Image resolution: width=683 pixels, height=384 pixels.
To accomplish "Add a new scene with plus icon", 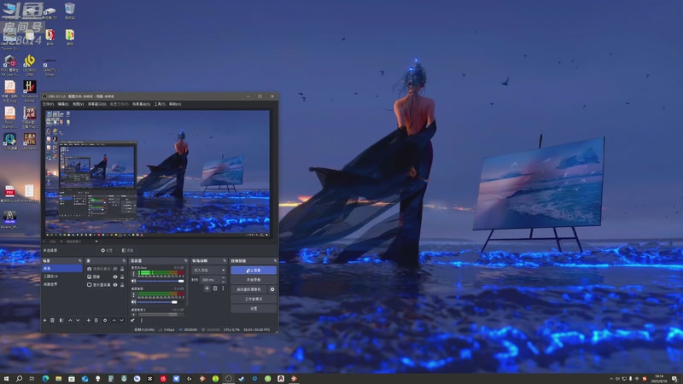I will coord(45,321).
